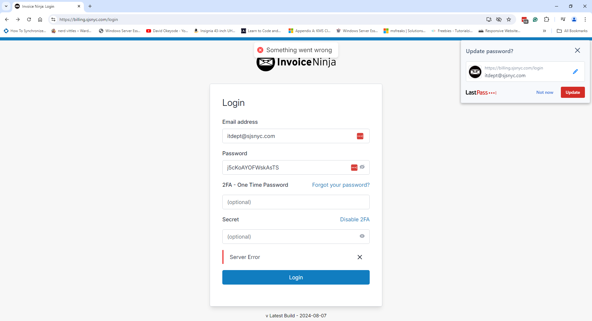Click LastPass icon in the Password field

tap(354, 168)
